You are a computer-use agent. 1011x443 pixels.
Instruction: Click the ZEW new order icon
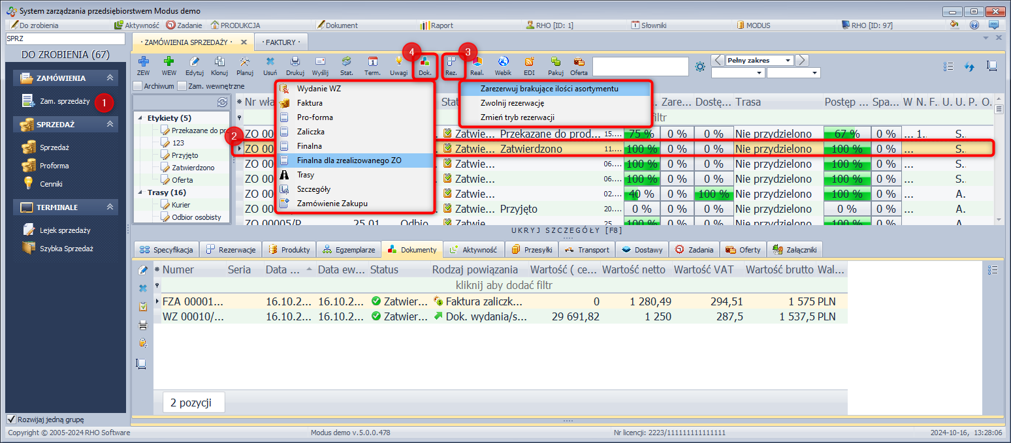click(143, 65)
